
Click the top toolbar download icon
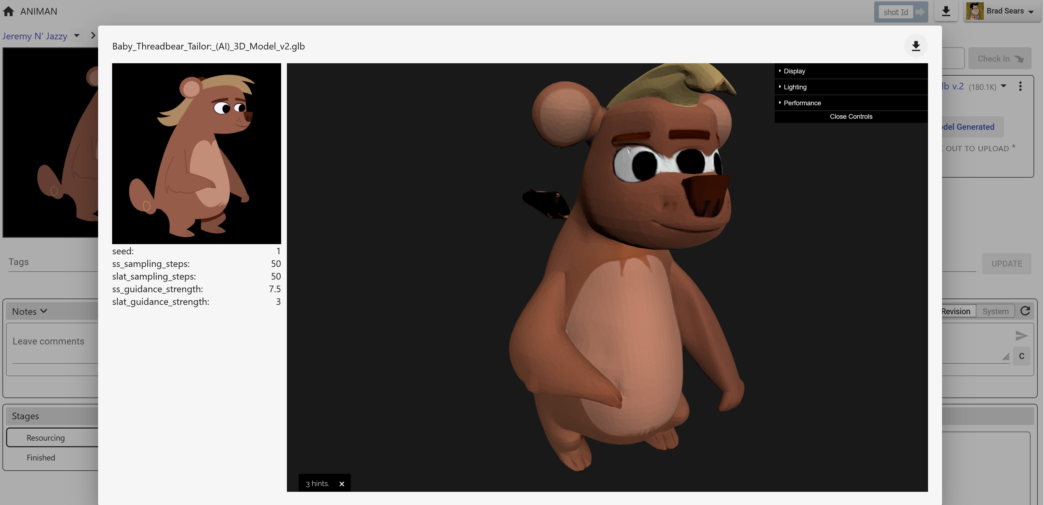tap(946, 11)
